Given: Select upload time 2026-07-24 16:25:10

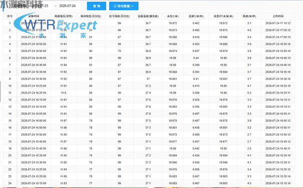Looking at the screenshot, I should click(278, 86).
